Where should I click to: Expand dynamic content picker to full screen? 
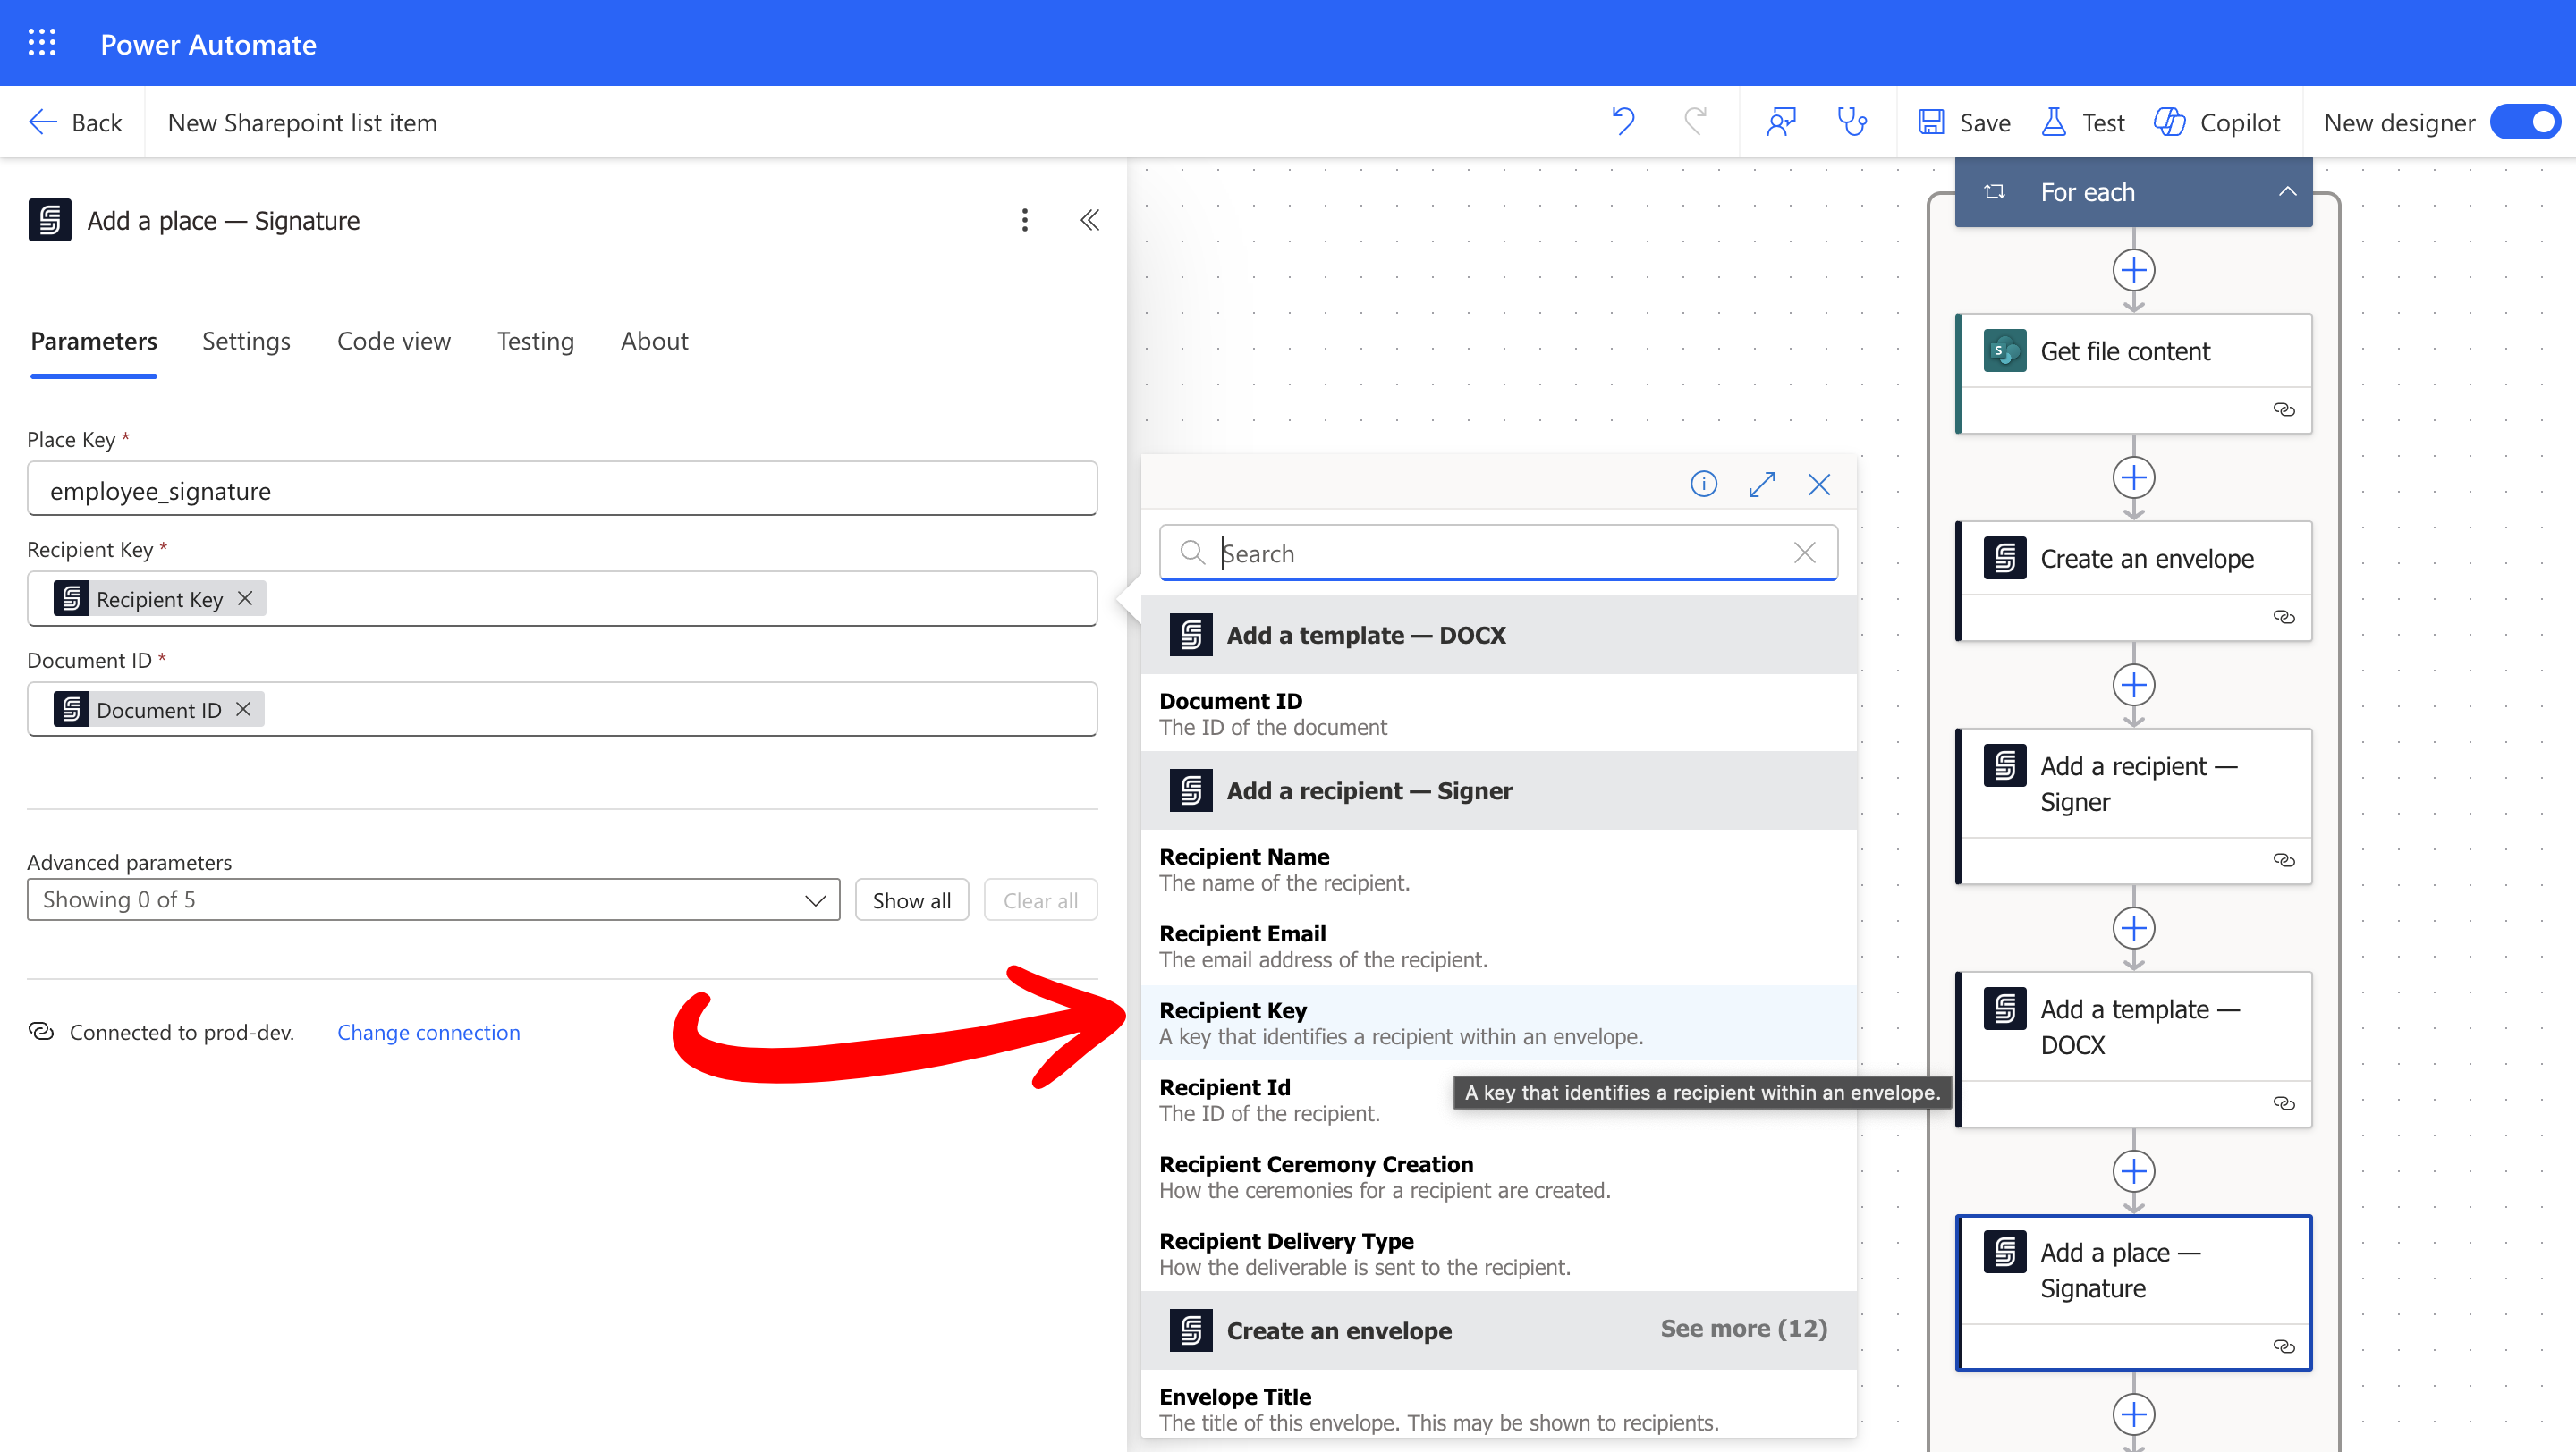[1762, 485]
